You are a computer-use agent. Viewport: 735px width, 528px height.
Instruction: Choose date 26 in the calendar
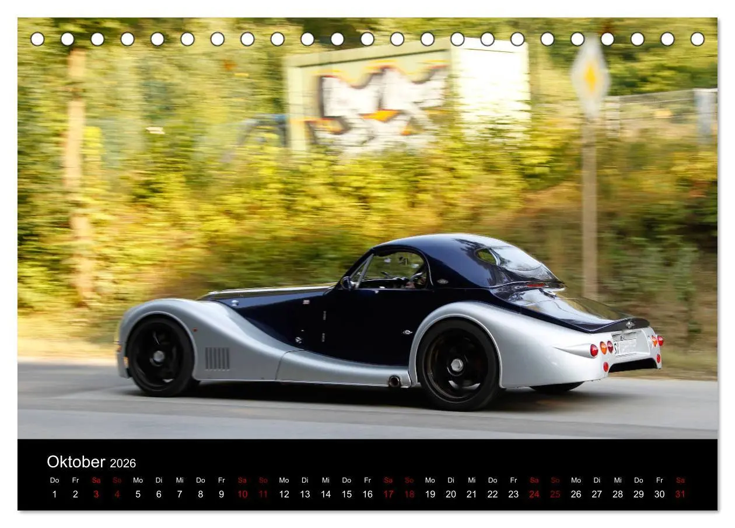pos(576,494)
